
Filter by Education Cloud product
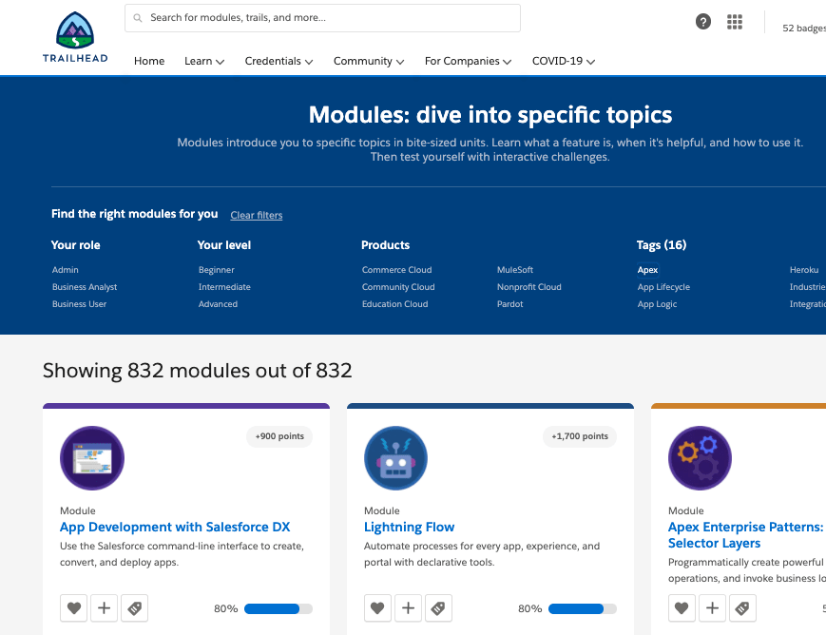coord(395,304)
